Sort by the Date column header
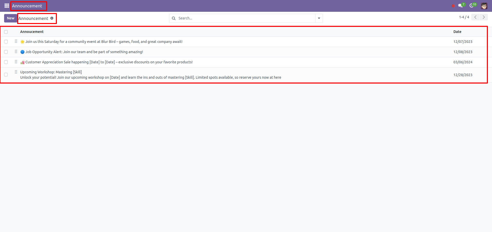This screenshot has width=492, height=232. pyautogui.click(x=457, y=32)
